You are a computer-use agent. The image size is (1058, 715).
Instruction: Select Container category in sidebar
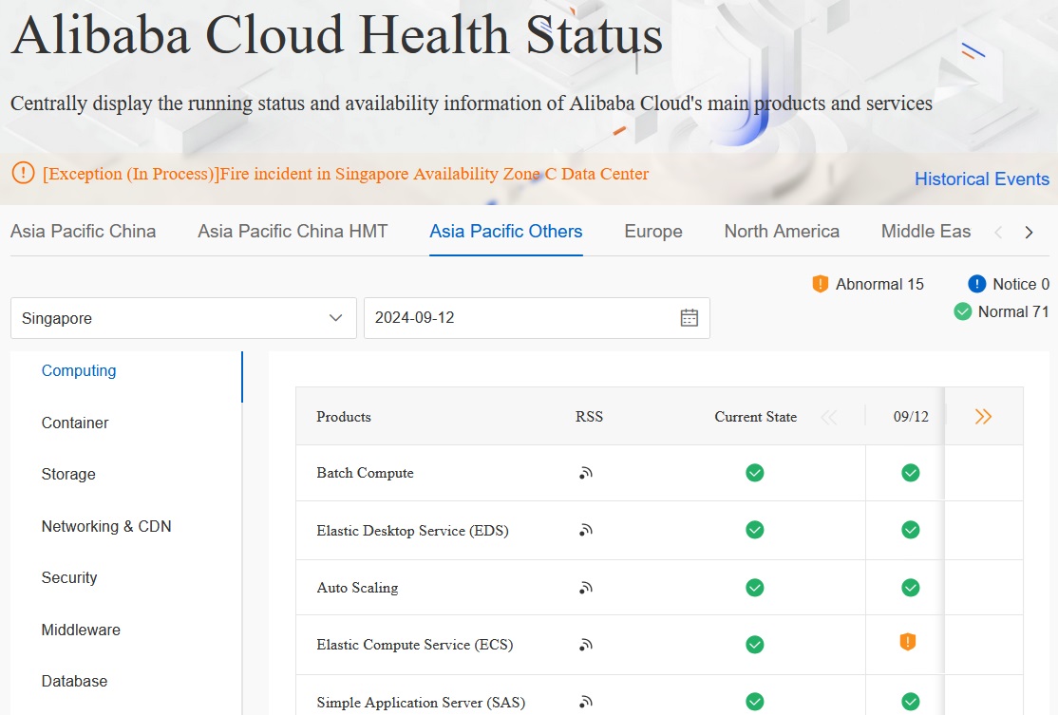(75, 423)
